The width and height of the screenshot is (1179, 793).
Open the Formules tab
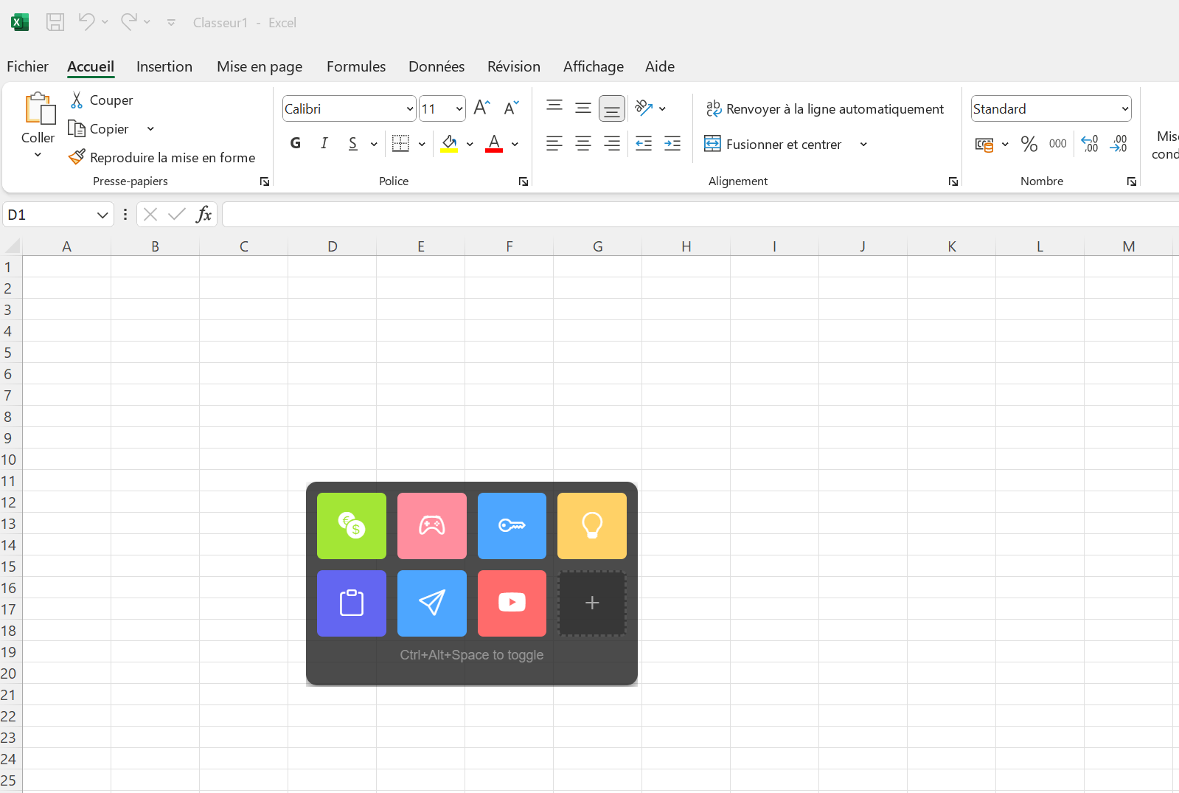(x=355, y=66)
